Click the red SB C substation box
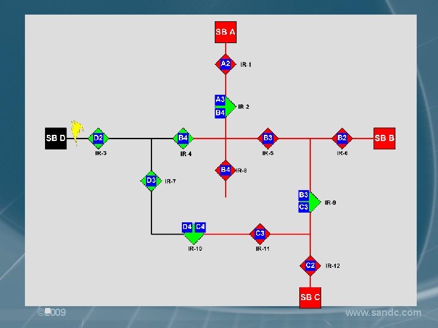 (x=310, y=298)
